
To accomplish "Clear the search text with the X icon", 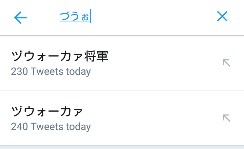I will [x=222, y=16].
